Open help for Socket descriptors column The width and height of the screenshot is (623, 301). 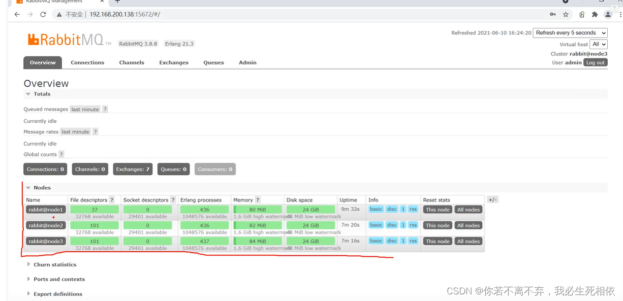(173, 200)
